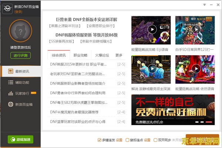
Task: Play the 白手SD日常异界123打一 video
Action: 196,30
